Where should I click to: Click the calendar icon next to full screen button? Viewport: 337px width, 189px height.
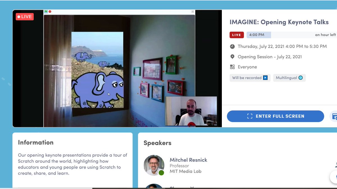(334, 116)
